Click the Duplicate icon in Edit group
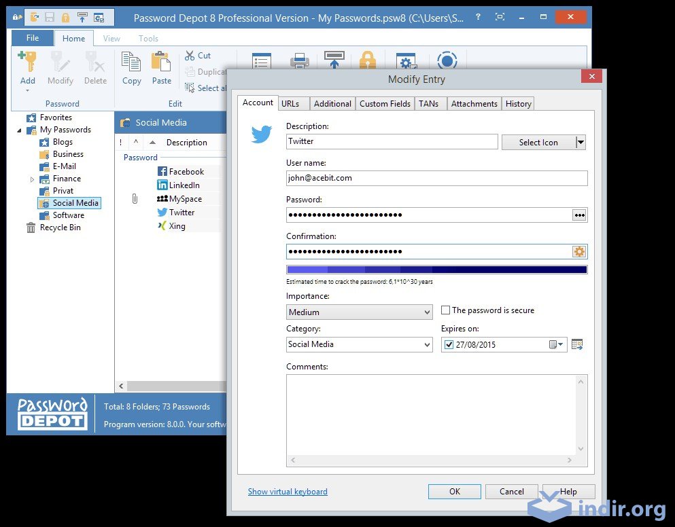Image resolution: width=675 pixels, height=527 pixels. click(190, 71)
